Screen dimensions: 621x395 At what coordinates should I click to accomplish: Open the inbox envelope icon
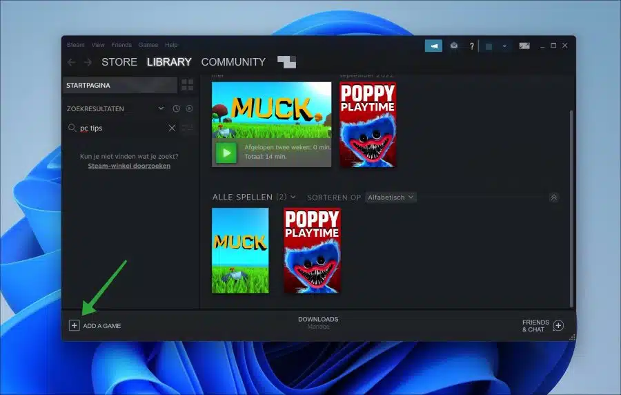[454, 46]
